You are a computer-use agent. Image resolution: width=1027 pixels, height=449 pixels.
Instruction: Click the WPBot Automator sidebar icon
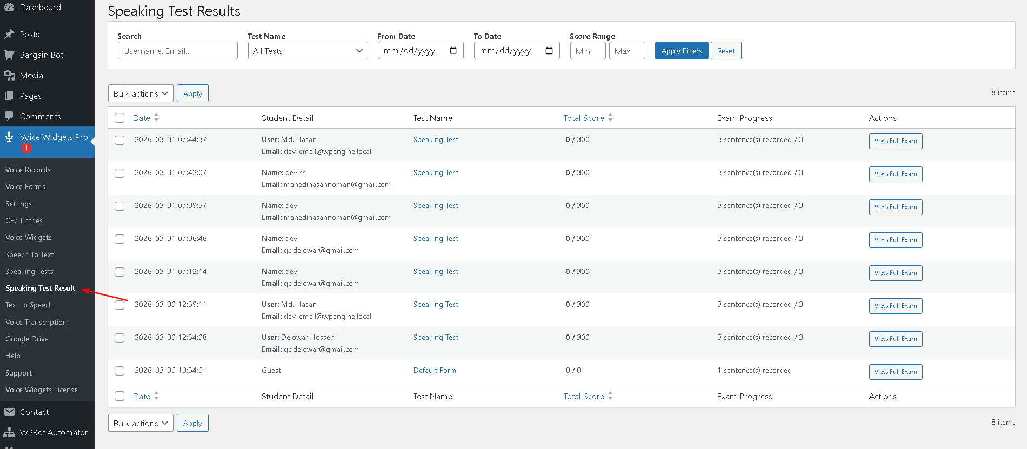9,432
